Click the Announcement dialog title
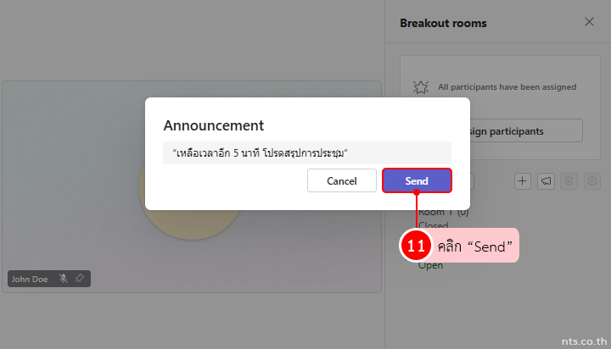This screenshot has width=611, height=349. 213,125
